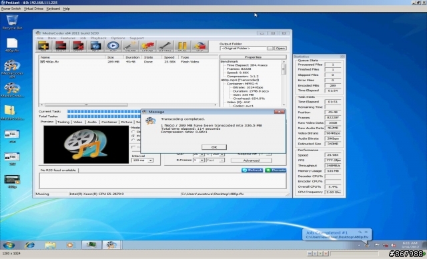
Task: Switch to MediaCoder taskbar button
Action: 111,245
